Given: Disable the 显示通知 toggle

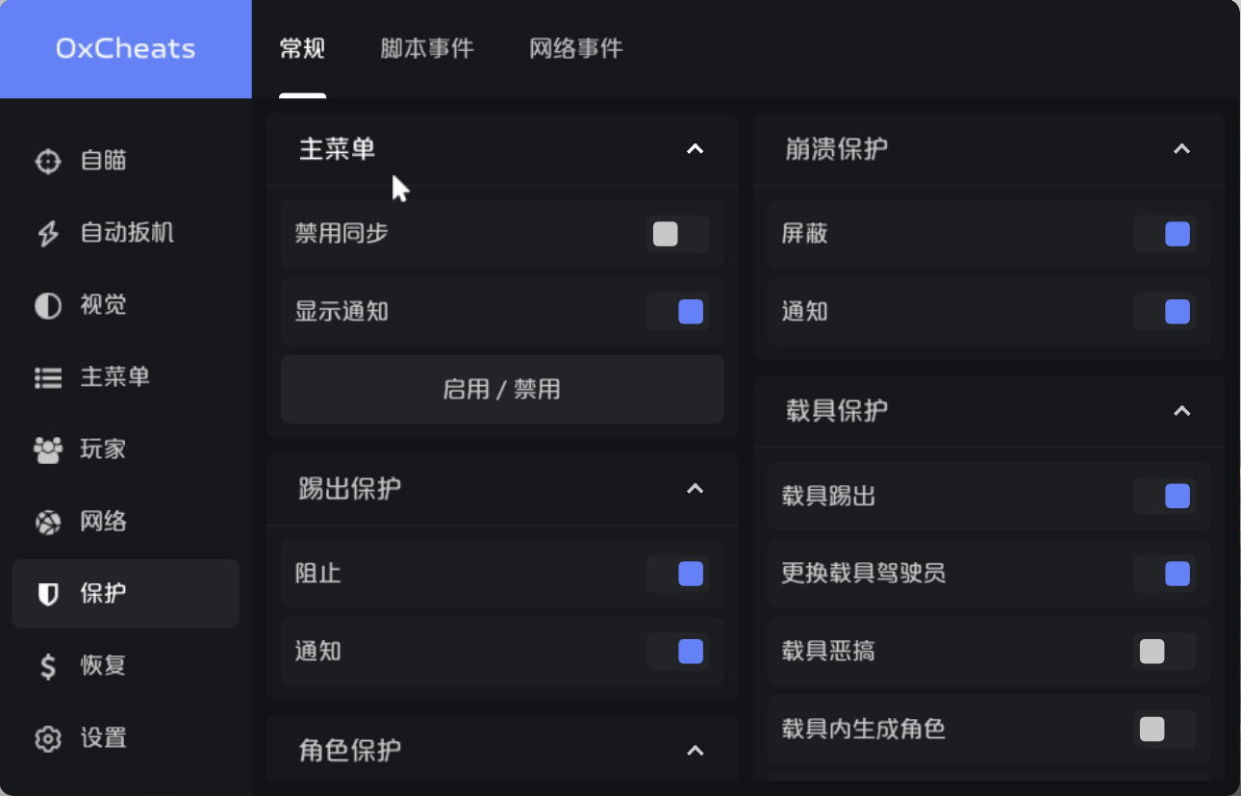Looking at the screenshot, I should (x=677, y=311).
